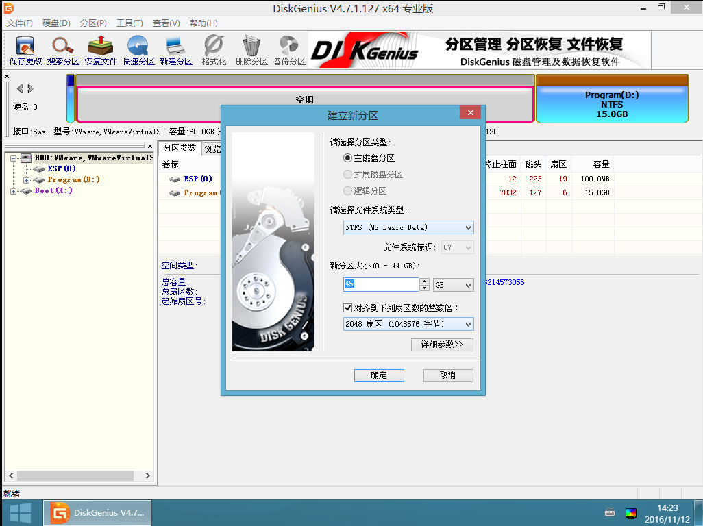Click 卷标 column header
This screenshot has height=526, width=703.
point(171,164)
